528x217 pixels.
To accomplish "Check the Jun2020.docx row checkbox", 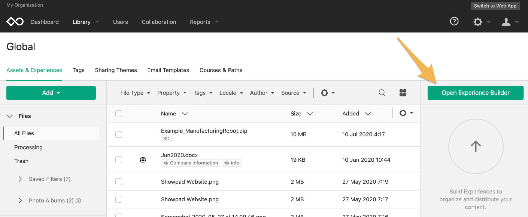I will pyautogui.click(x=119, y=160).
